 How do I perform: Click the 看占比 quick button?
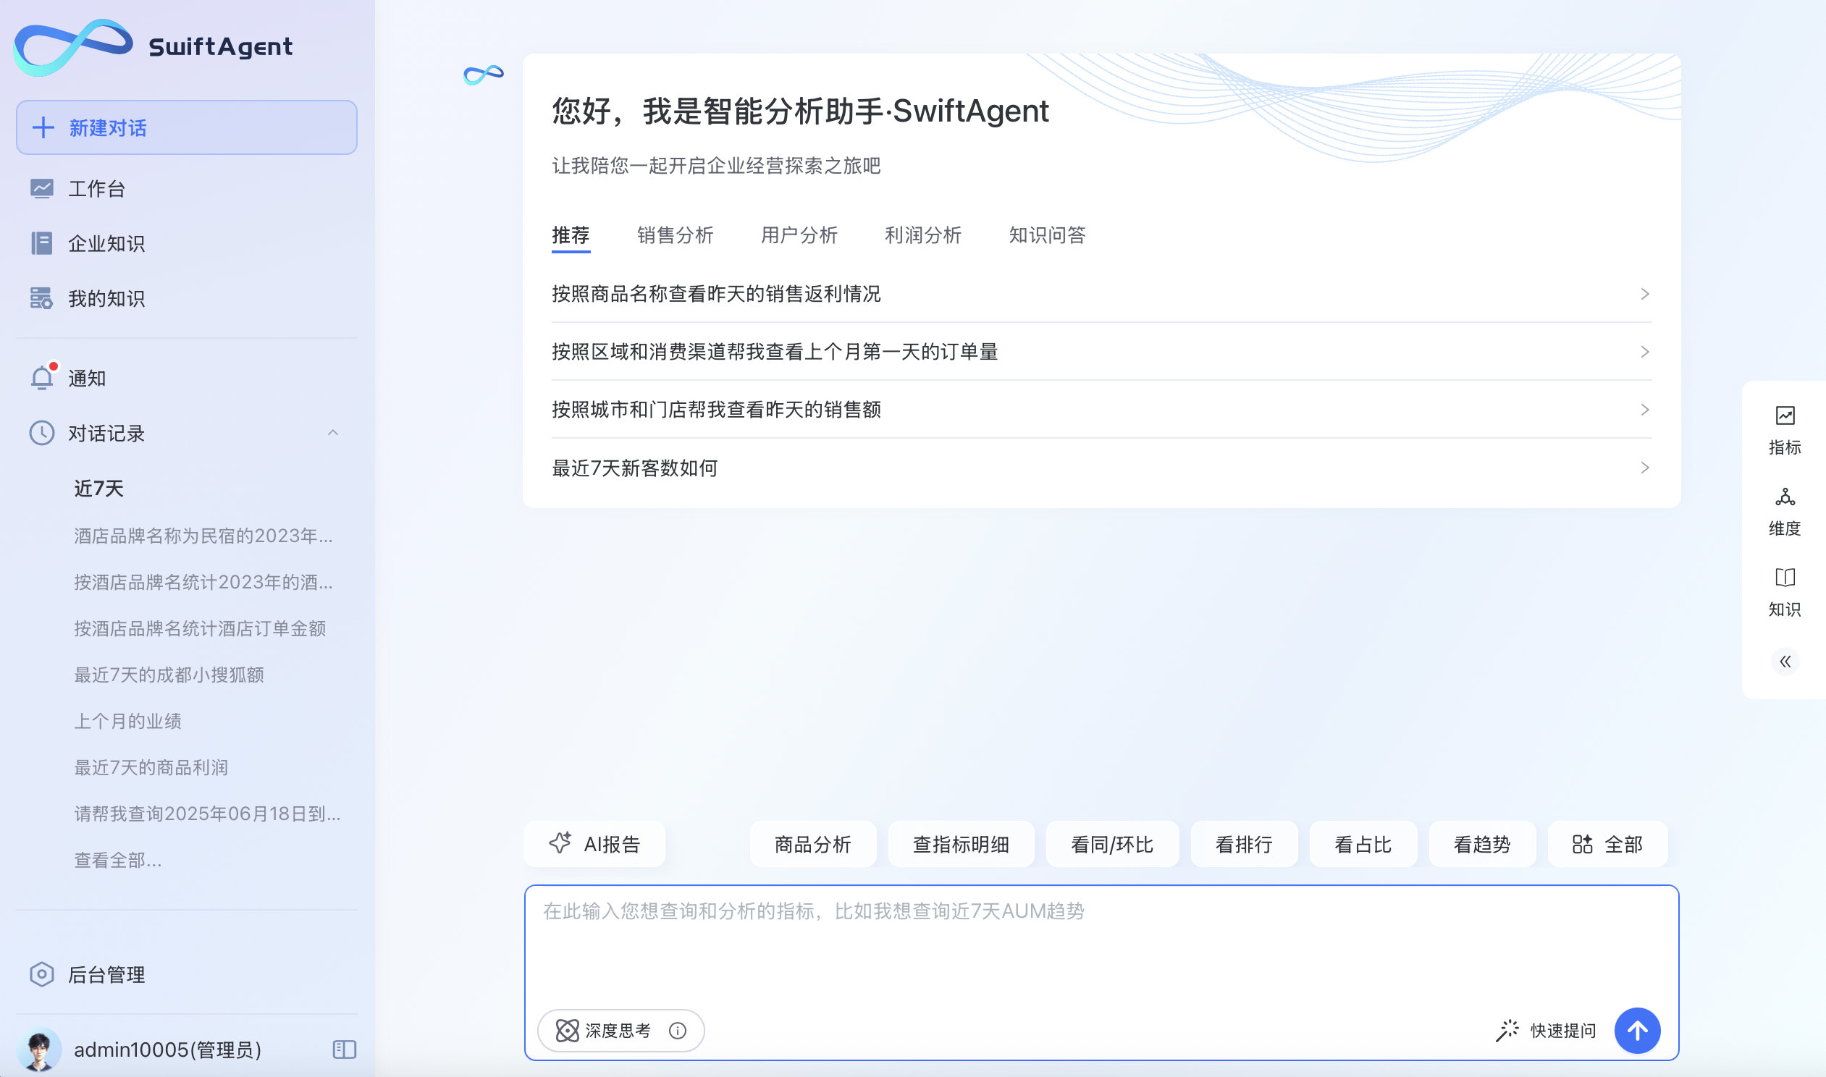coord(1363,844)
